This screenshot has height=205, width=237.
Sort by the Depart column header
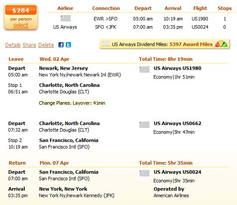coord(143,8)
